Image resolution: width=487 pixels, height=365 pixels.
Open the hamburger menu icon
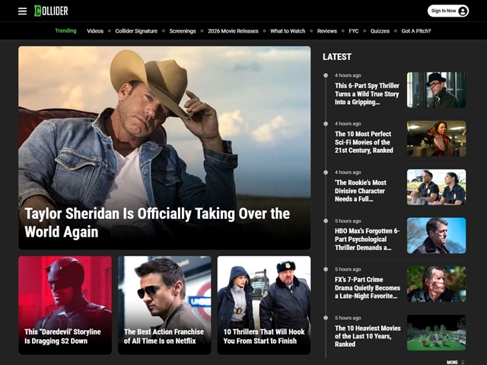click(22, 11)
